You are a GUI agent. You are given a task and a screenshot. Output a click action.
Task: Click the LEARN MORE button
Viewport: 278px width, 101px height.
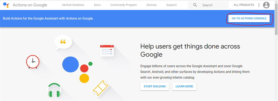184,86
